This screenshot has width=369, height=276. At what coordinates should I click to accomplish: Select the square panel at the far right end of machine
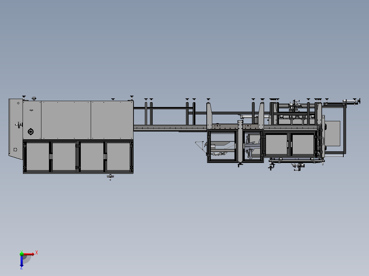coord(333,134)
